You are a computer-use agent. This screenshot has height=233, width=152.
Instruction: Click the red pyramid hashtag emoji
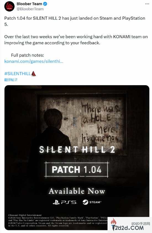(x=33, y=74)
